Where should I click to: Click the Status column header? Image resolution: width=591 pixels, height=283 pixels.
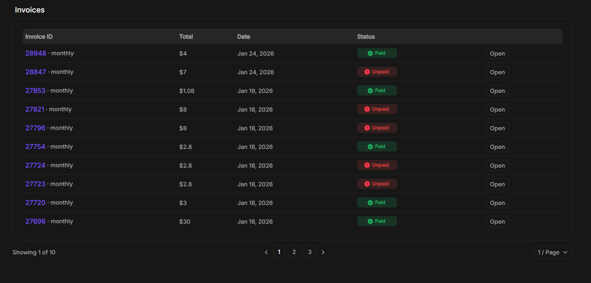(366, 37)
